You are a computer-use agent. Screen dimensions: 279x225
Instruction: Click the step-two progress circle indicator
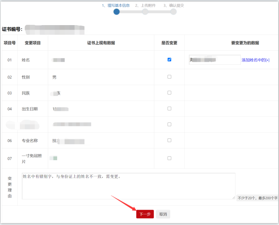[x=145, y=11]
